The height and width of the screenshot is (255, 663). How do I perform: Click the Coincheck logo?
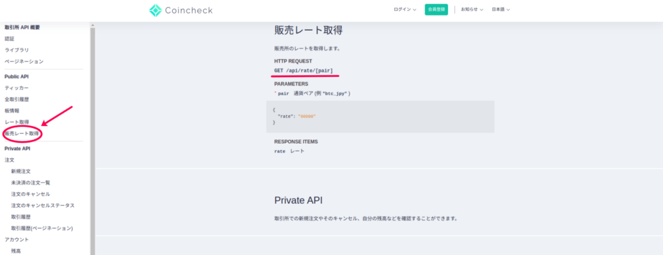pos(181,10)
